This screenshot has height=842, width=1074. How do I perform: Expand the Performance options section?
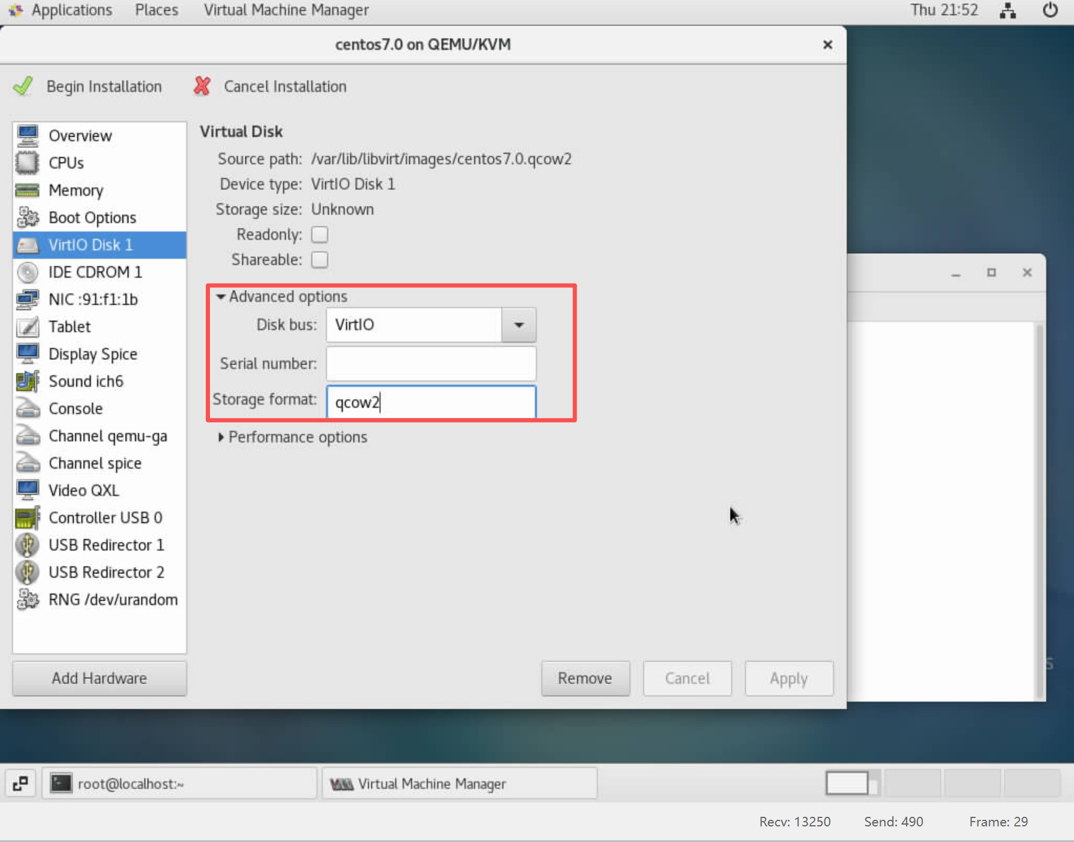click(x=221, y=437)
